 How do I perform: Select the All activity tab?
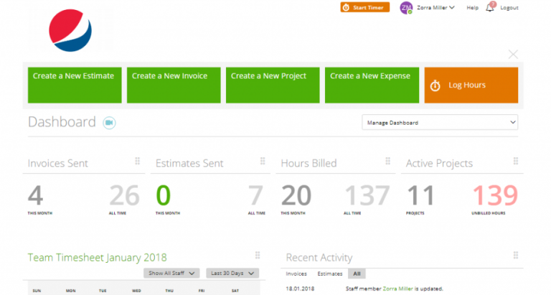coord(357,273)
